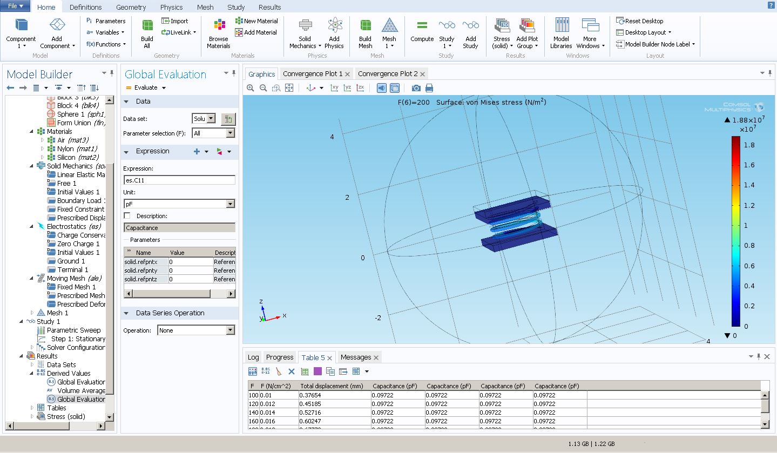777x453 pixels.
Task: Switch to the XY view
Action: [x=334, y=88]
